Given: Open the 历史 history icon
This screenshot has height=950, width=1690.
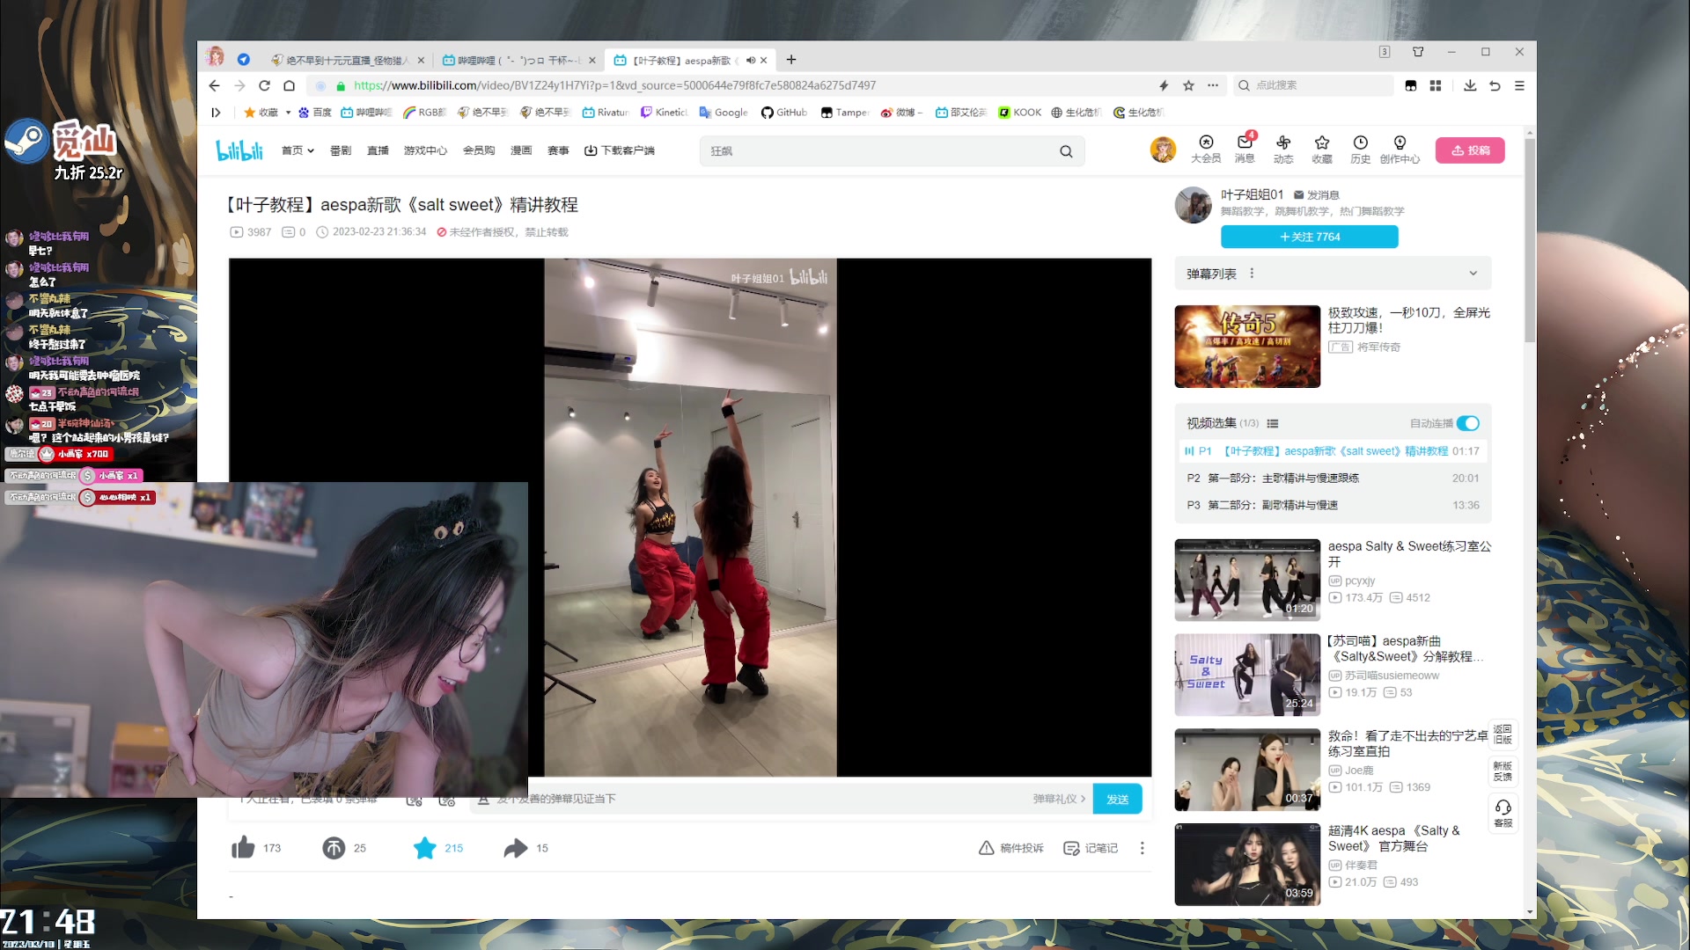Looking at the screenshot, I should [1361, 149].
